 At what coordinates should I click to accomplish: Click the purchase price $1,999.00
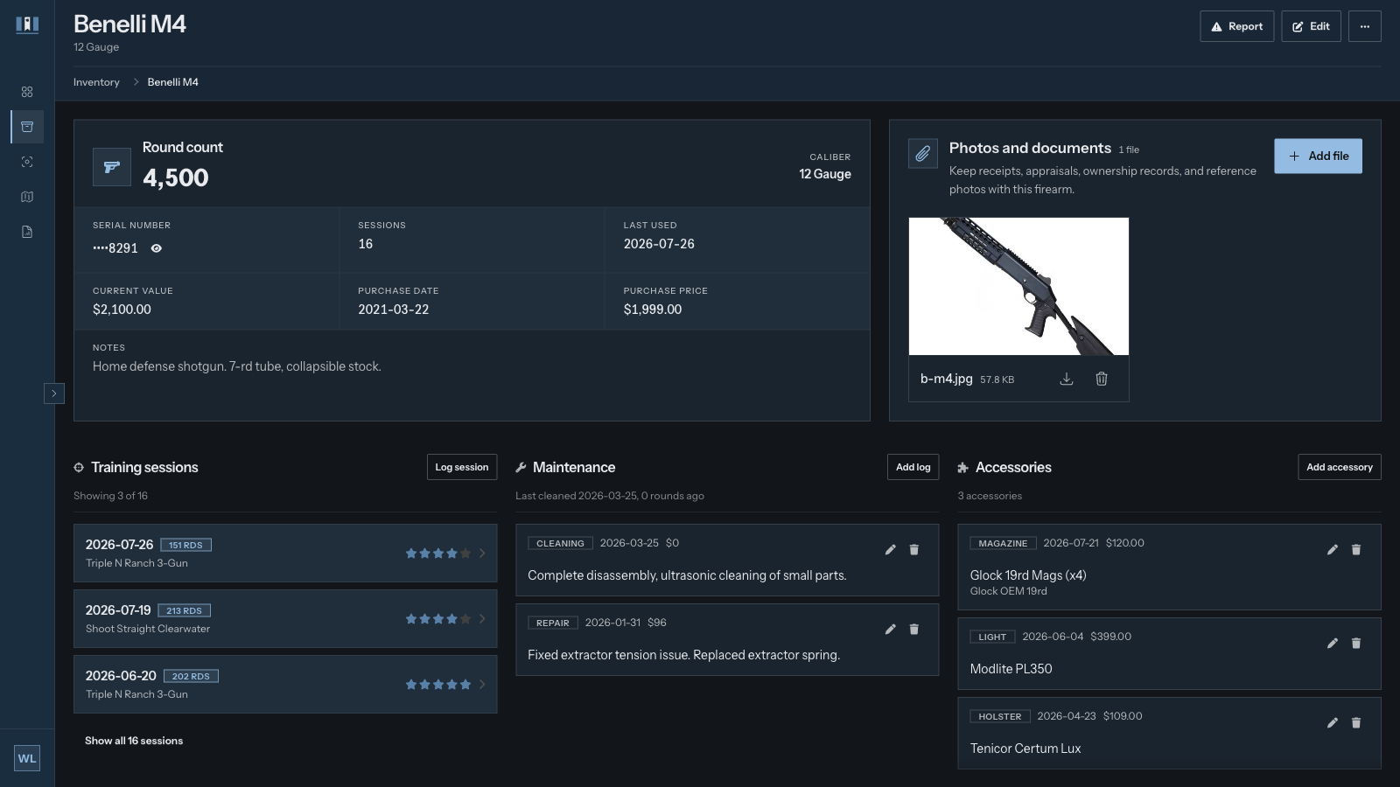(x=653, y=310)
